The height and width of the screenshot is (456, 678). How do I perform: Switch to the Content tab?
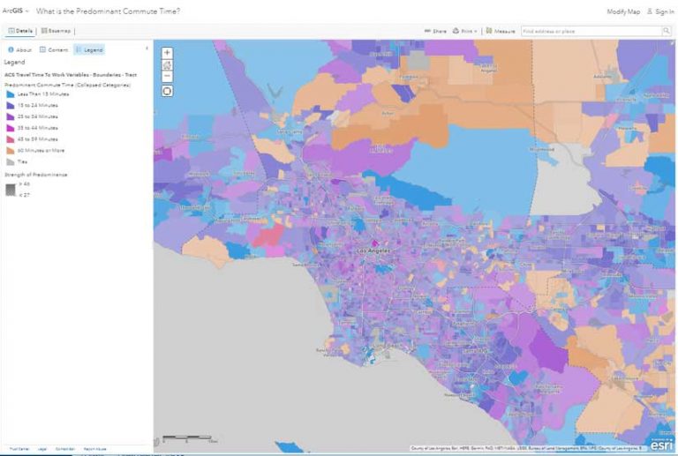54,49
